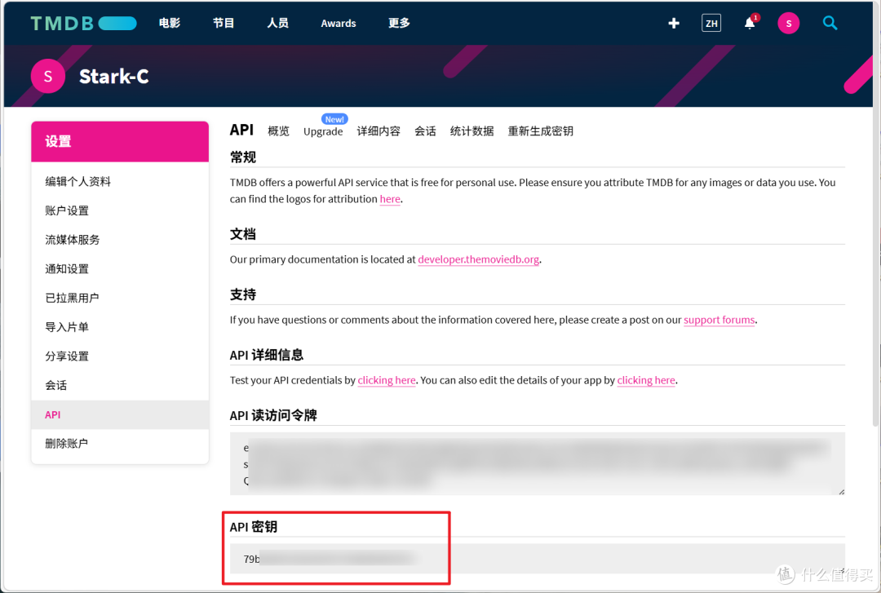The width and height of the screenshot is (881, 593).
Task: Click the API 读访问令牌 heading
Action: pyautogui.click(x=273, y=416)
